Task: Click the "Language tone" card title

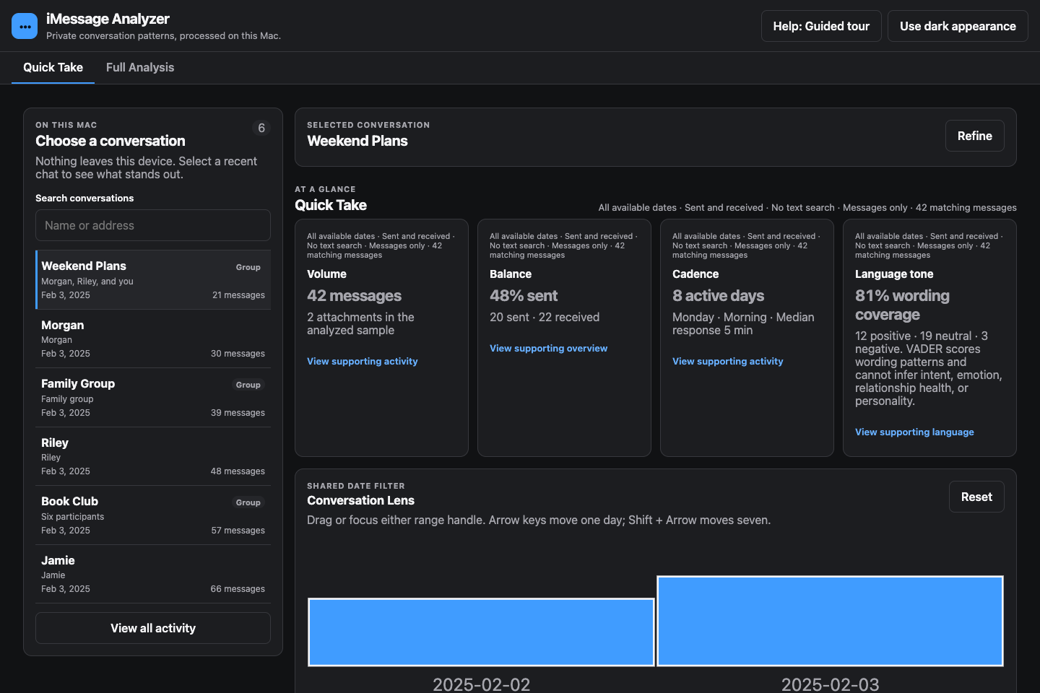Action: coord(894,274)
